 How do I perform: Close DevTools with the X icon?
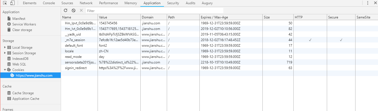point(375,3)
